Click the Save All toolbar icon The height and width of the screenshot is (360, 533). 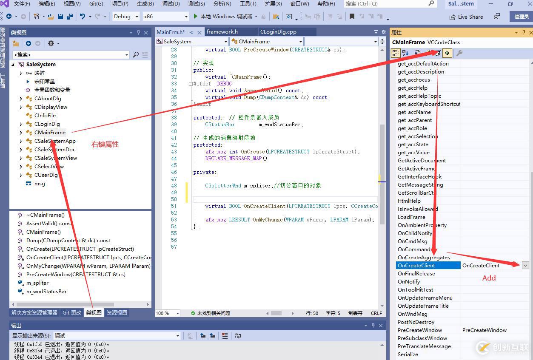pyautogui.click(x=69, y=17)
